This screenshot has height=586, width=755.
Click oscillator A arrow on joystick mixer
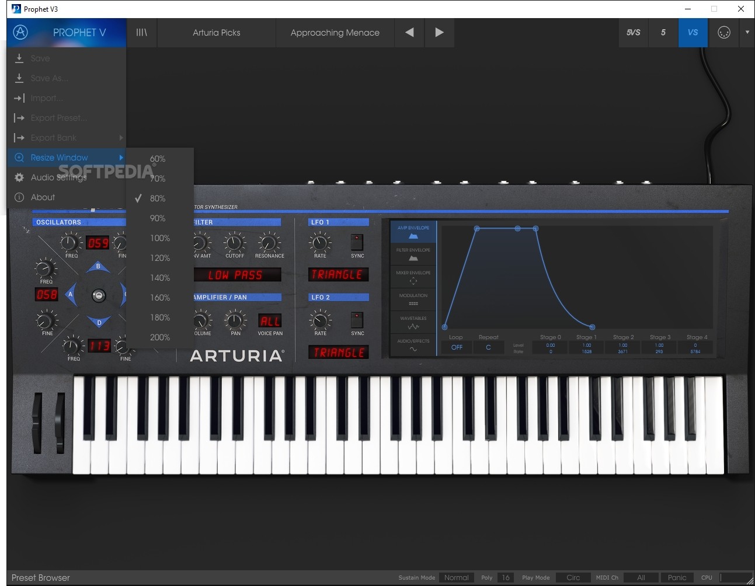[x=71, y=295]
